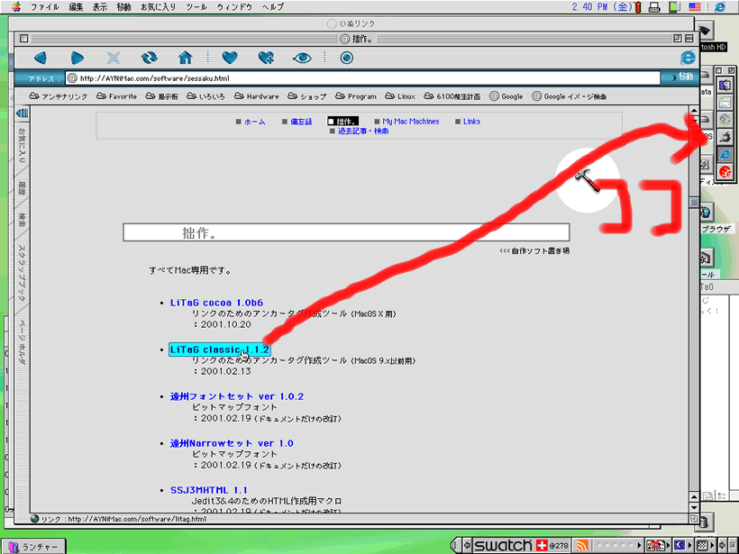Follow the My Mac Machines link
The width and height of the screenshot is (739, 554).
click(x=410, y=122)
